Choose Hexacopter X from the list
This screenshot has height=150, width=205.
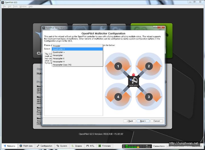click(x=77, y=58)
